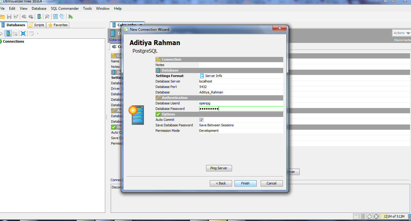This screenshot has width=411, height=221.
Task: Click the status bar refresh icon
Action: point(370,216)
